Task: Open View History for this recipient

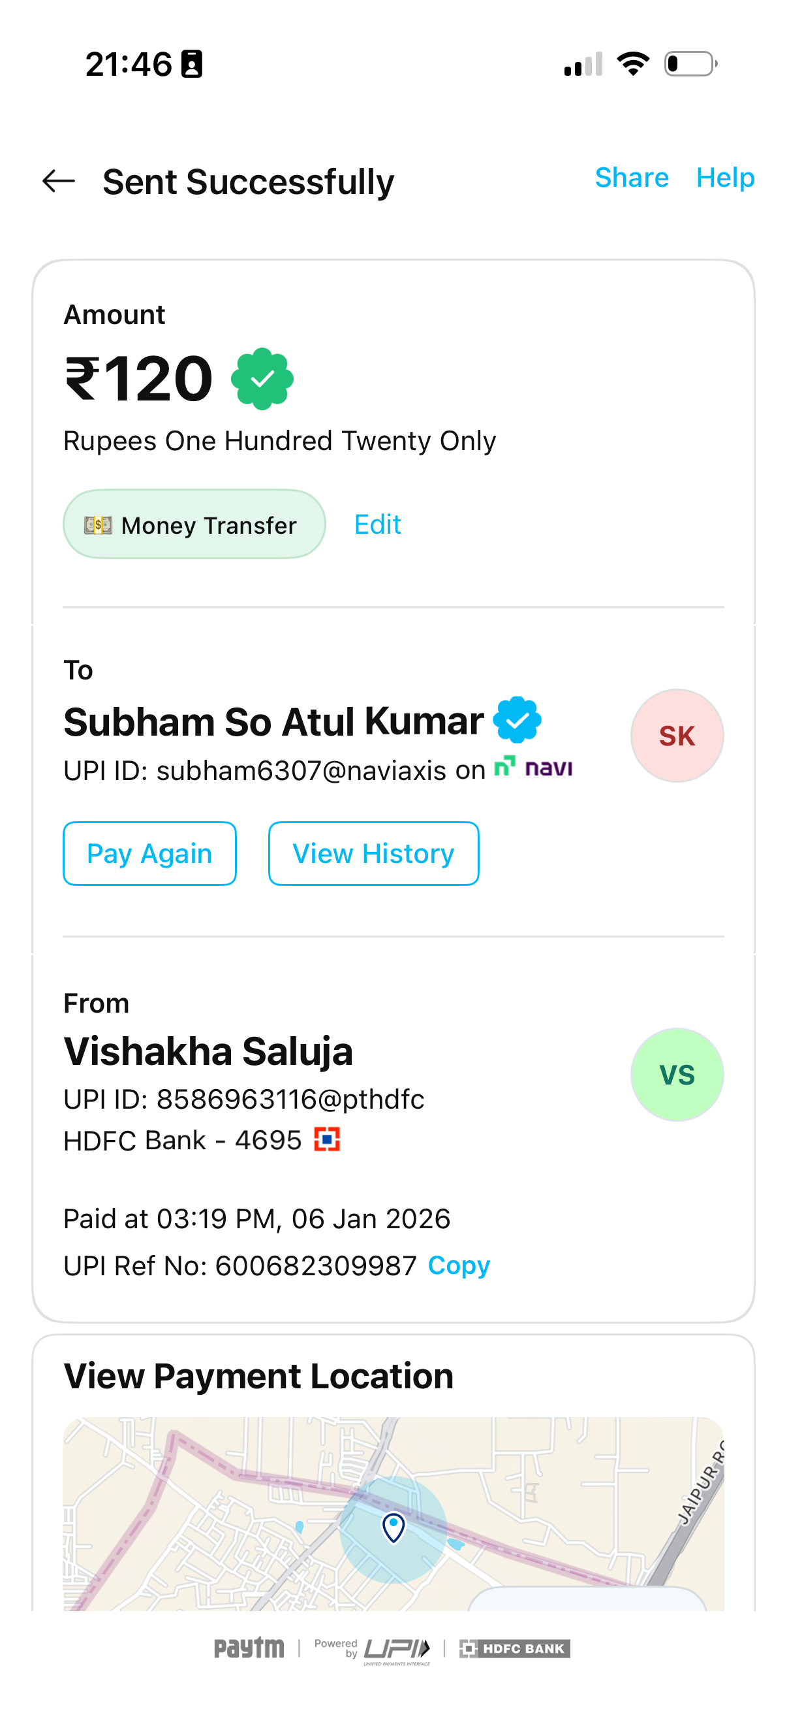Action: click(x=373, y=853)
